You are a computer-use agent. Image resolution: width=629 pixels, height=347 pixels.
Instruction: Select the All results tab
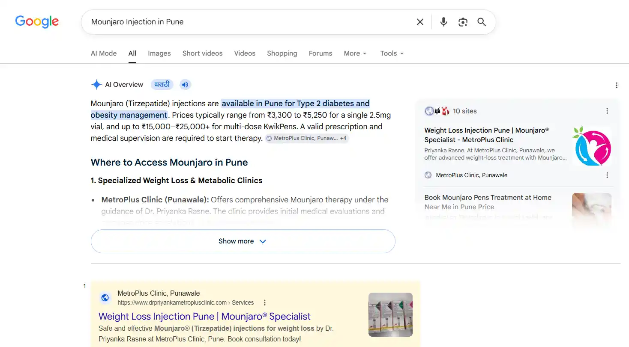132,53
